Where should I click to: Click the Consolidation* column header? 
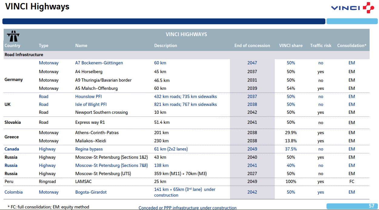click(352, 46)
